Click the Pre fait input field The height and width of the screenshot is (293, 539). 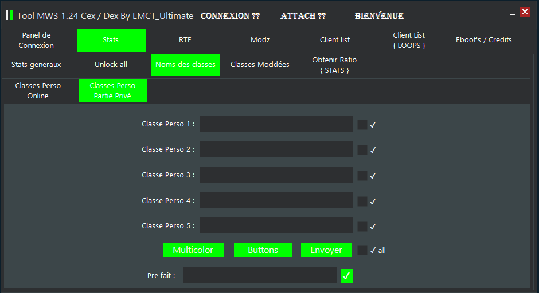[260, 275]
